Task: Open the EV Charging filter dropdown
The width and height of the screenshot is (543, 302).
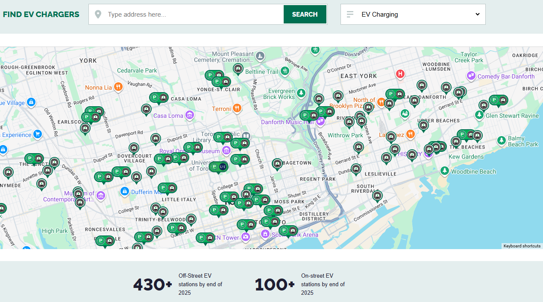Action: coord(420,15)
